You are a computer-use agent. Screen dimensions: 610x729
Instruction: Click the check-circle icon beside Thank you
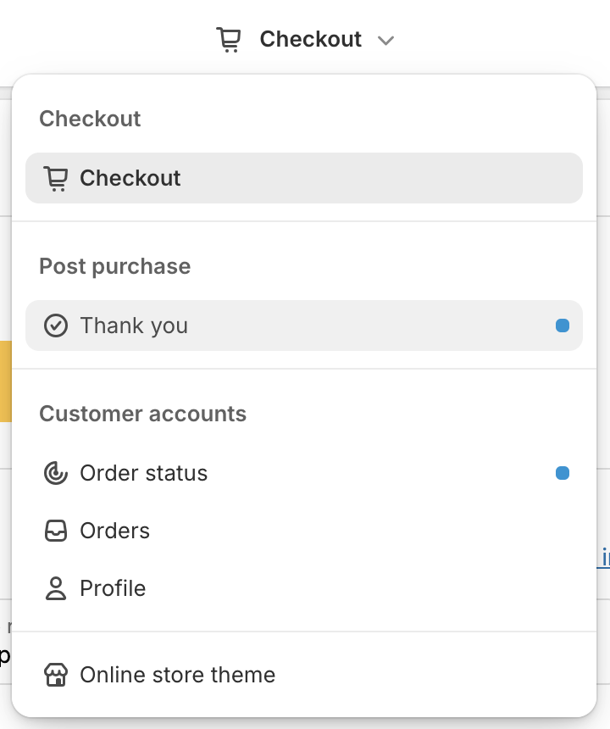[56, 326]
